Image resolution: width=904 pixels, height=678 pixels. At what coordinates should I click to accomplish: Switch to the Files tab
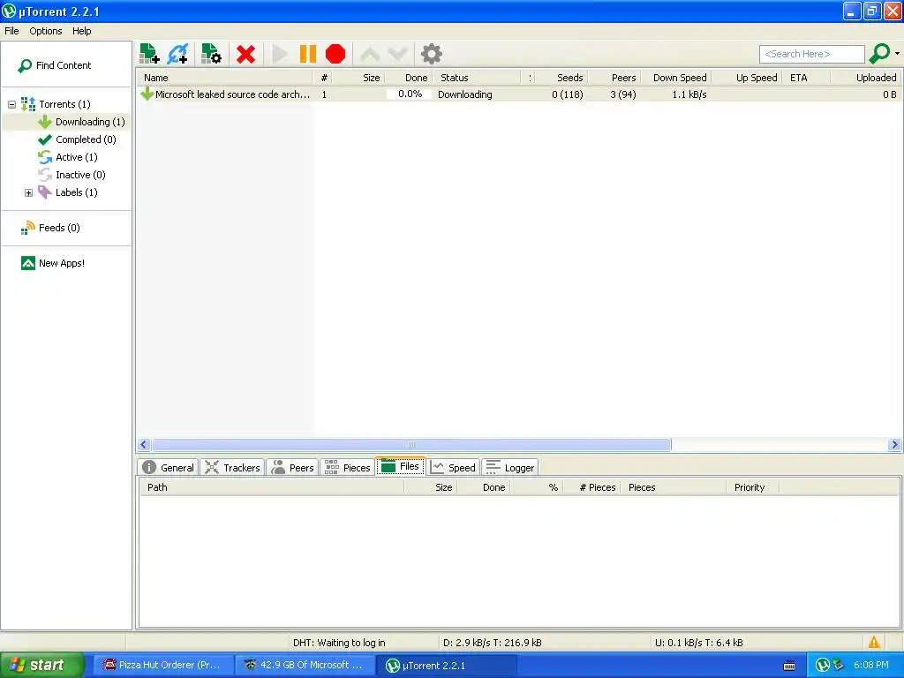coord(401,466)
